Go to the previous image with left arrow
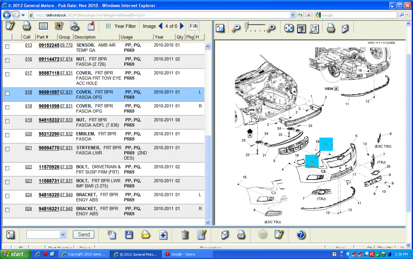 (160, 26)
